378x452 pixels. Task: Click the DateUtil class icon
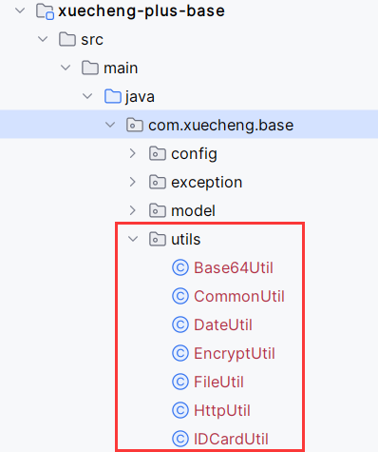[x=180, y=324]
